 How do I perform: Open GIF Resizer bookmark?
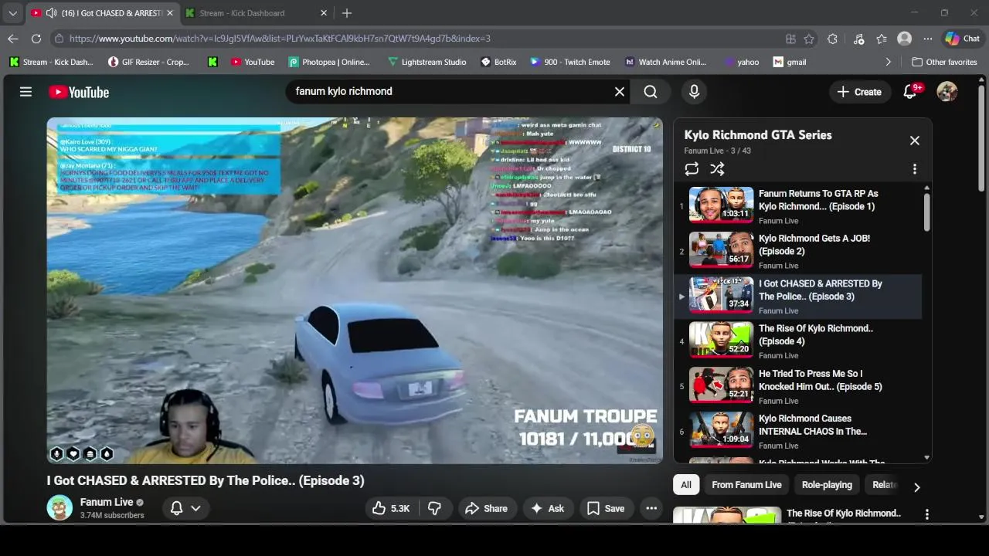(x=148, y=62)
